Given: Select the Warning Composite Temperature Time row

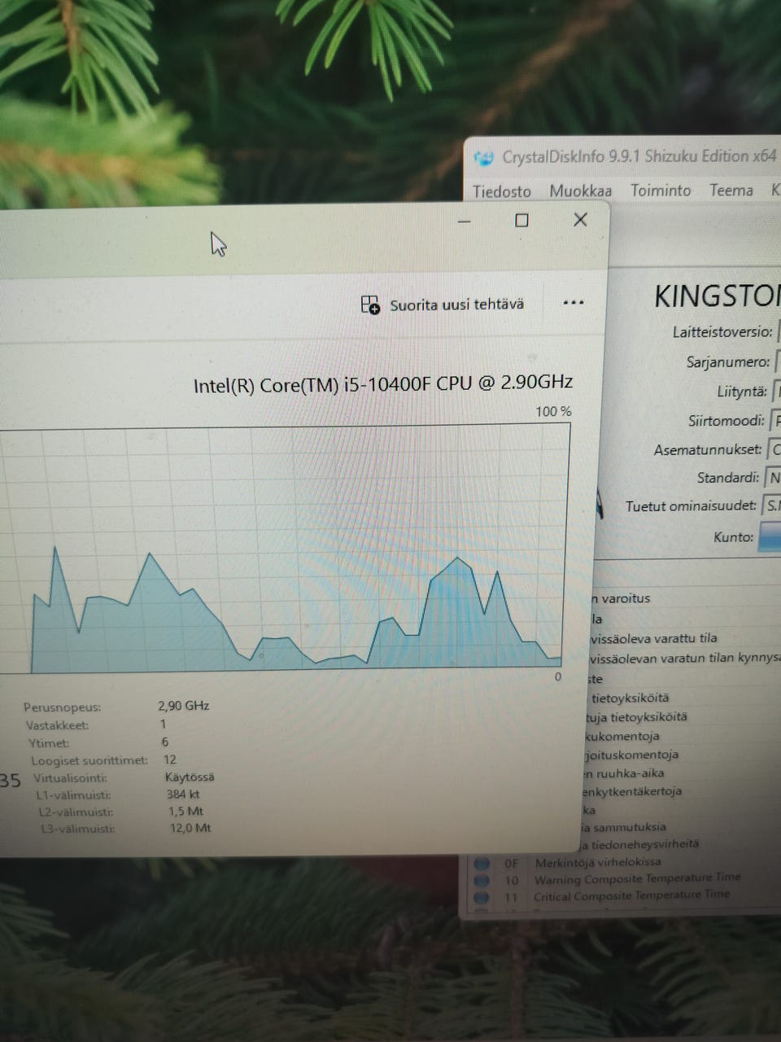Looking at the screenshot, I should pyautogui.click(x=622, y=879).
